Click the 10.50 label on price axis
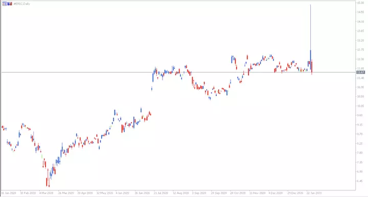 360,96
